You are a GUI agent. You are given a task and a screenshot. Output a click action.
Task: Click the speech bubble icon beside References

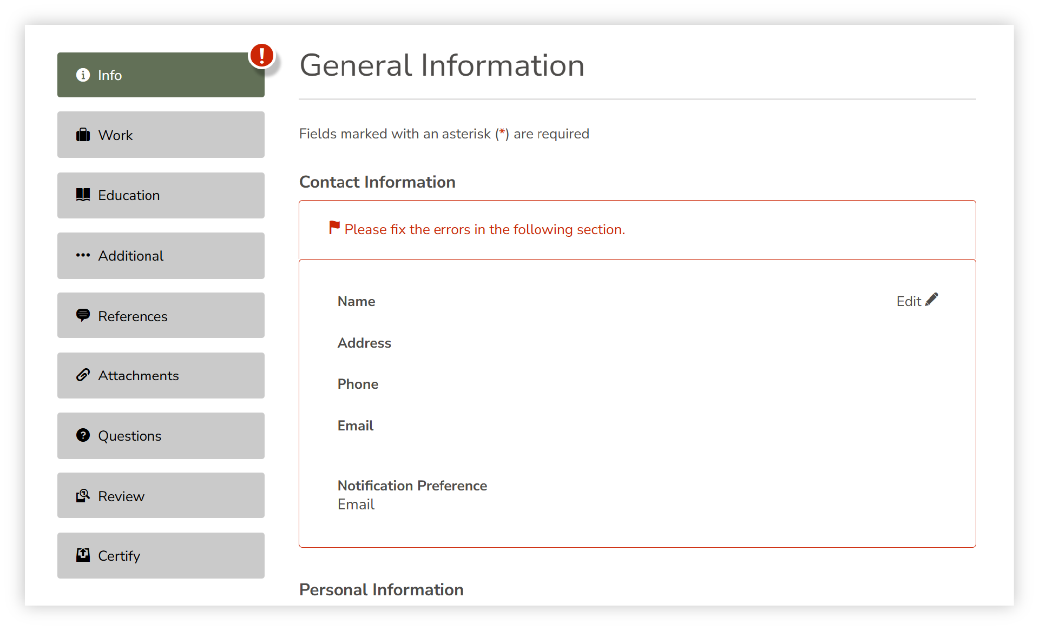click(83, 315)
